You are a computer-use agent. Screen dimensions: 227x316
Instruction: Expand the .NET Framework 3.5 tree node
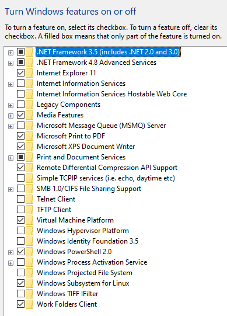click(11, 53)
